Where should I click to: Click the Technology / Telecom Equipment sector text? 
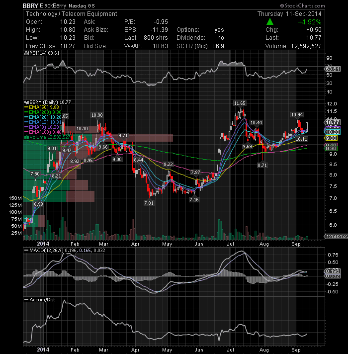pos(71,14)
